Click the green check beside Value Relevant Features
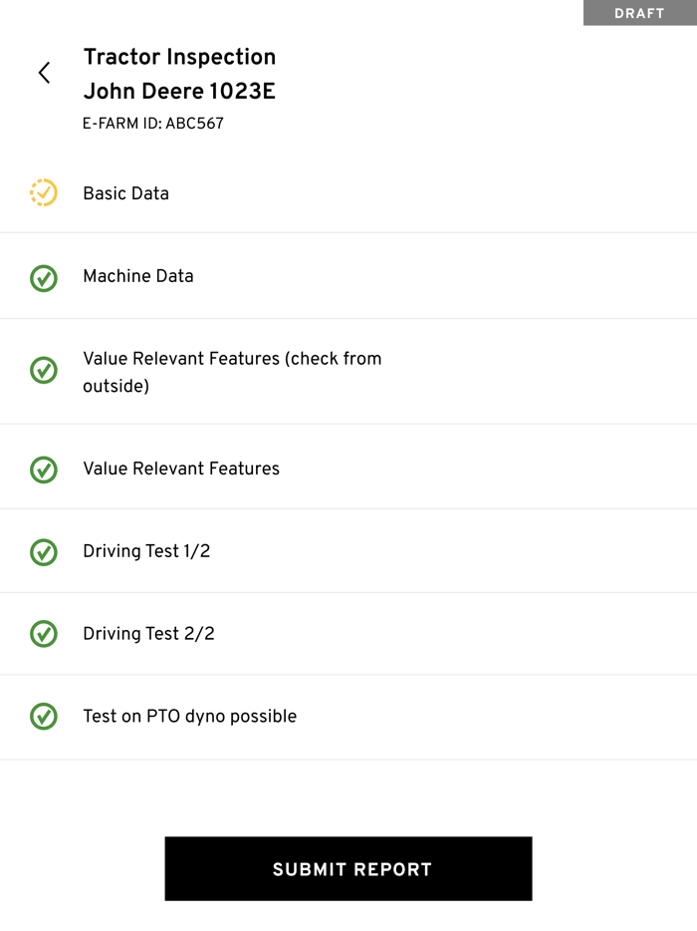Image resolution: width=697 pixels, height=931 pixels. (x=44, y=469)
